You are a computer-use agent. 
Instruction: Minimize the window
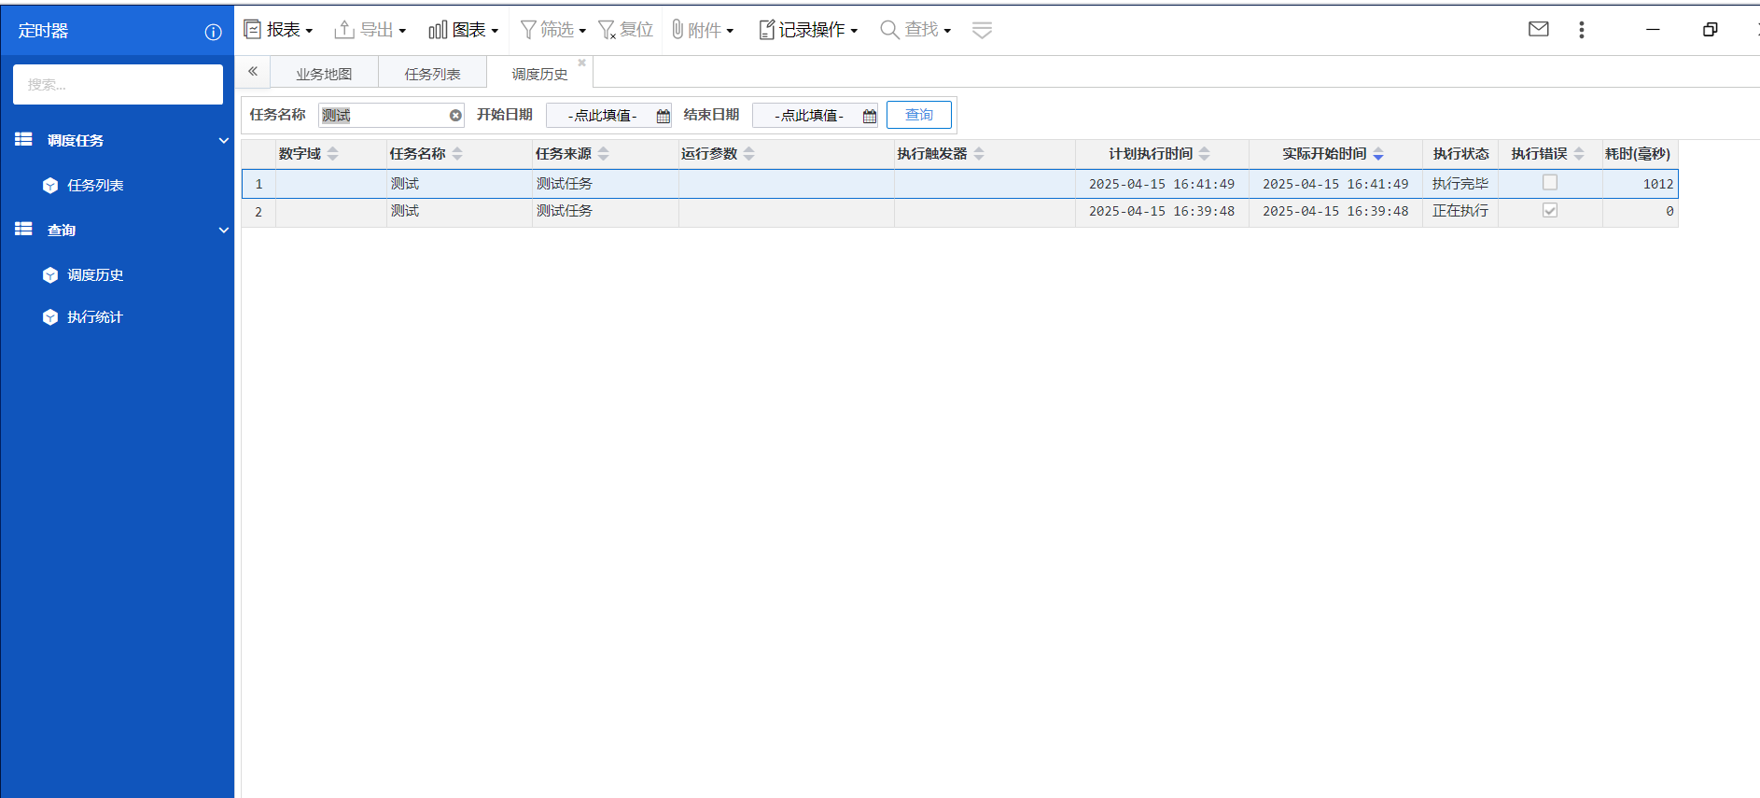[x=1653, y=30]
